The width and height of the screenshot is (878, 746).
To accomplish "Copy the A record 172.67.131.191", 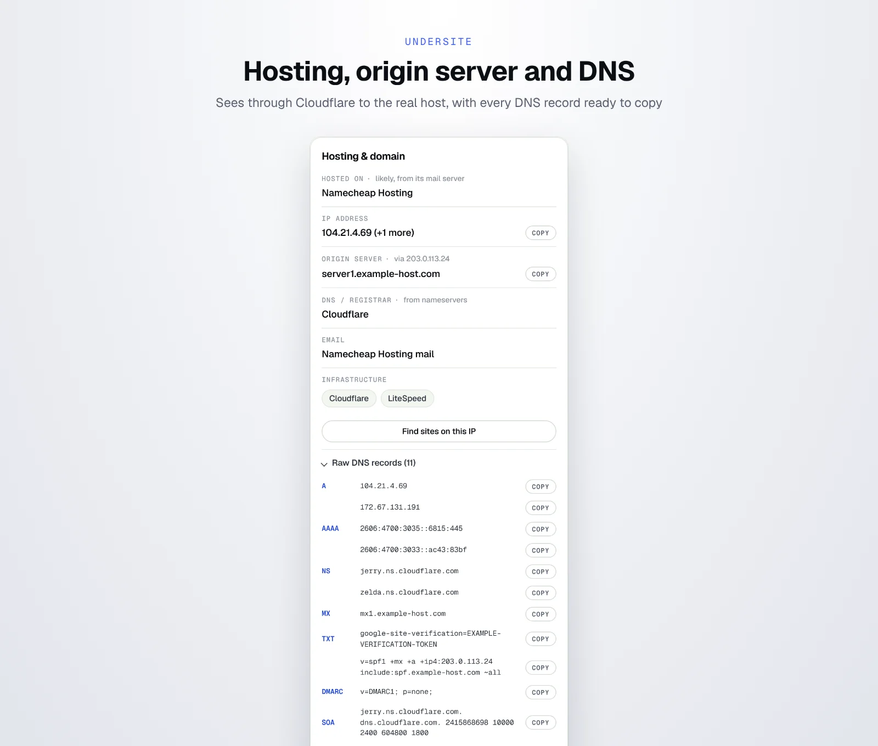I will (x=541, y=508).
